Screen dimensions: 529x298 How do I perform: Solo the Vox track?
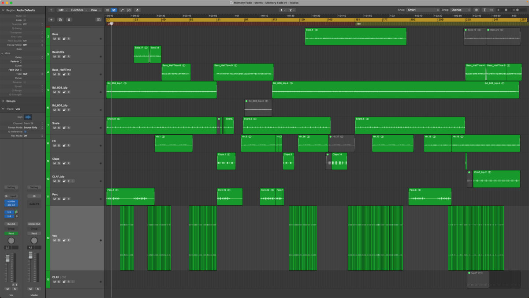[x=59, y=241]
